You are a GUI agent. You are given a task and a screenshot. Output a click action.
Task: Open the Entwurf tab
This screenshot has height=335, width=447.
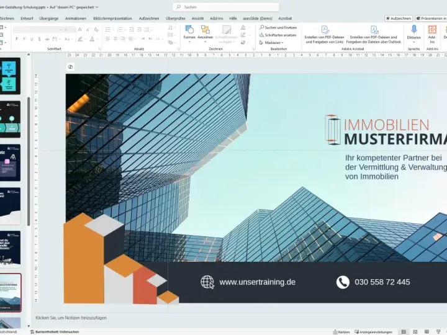[x=27, y=19]
